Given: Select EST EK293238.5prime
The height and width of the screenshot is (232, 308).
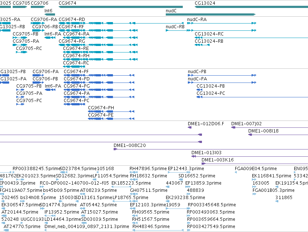Looking at the screenshot, I should click(x=185, y=198).
